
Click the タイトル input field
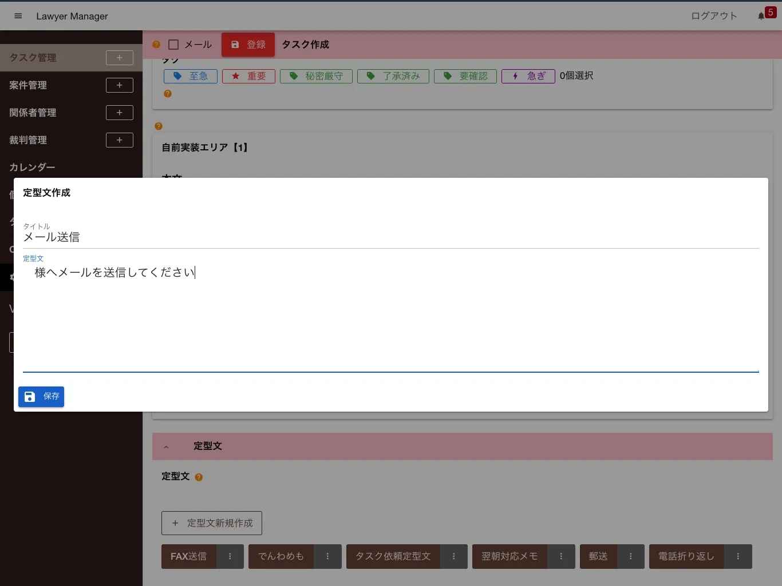(391, 237)
